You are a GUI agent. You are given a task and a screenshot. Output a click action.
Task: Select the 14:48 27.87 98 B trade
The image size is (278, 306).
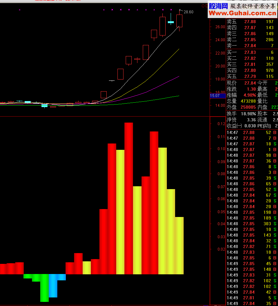[252, 155]
